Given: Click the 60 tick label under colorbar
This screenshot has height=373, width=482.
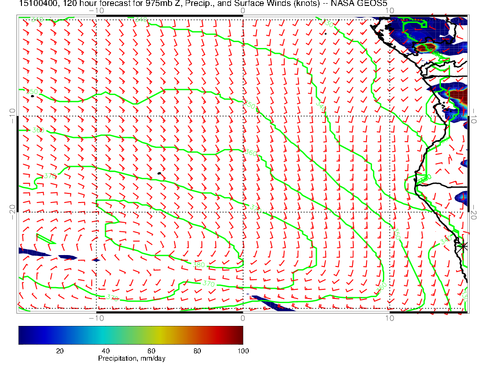Looking at the screenshot, I should coord(151,351).
